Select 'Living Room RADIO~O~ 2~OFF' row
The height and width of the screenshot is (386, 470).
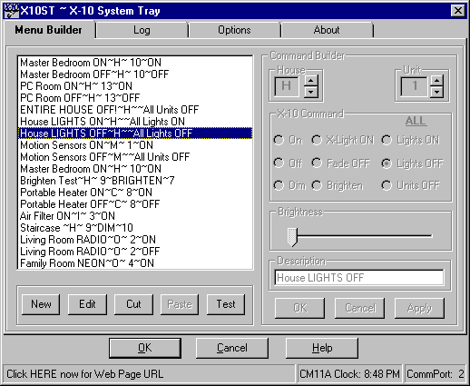tap(135, 252)
